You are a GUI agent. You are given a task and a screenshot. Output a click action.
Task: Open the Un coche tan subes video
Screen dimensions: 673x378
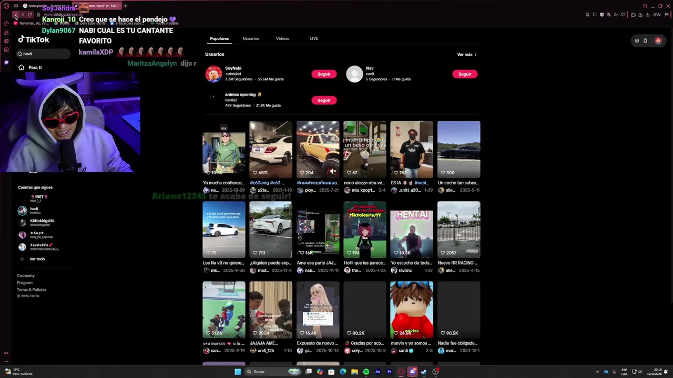point(458,150)
